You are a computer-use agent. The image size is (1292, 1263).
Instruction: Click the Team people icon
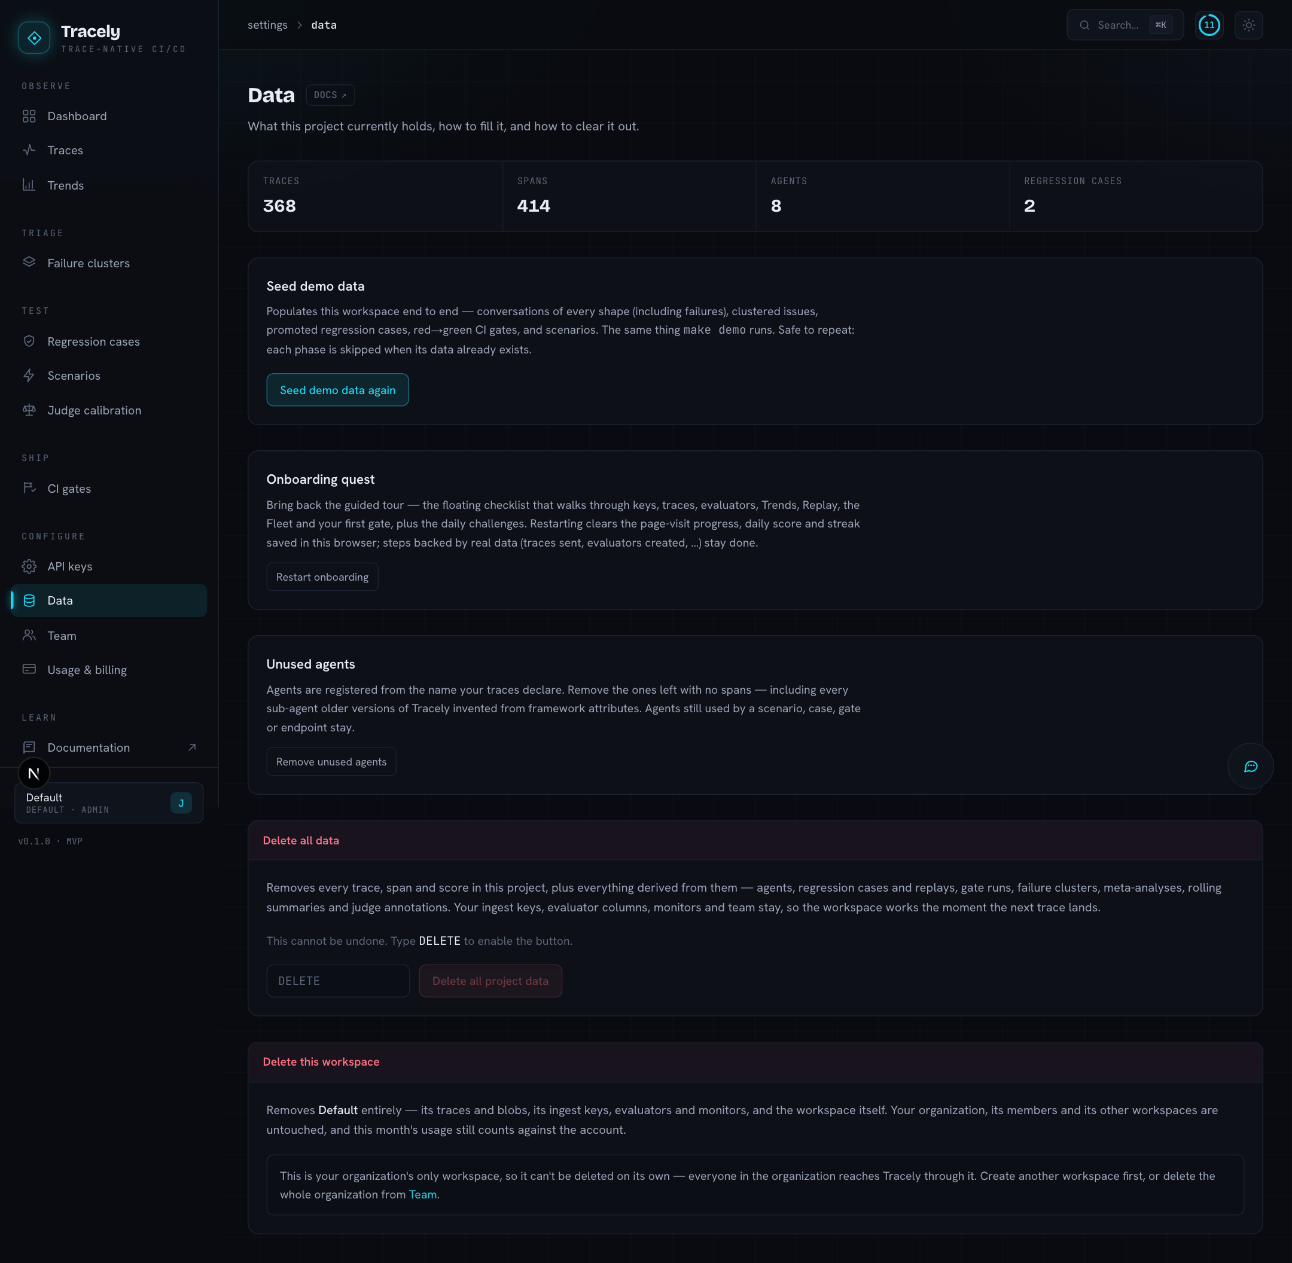(x=29, y=636)
